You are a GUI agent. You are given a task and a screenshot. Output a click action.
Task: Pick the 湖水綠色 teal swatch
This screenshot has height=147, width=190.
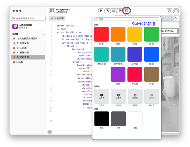(x=118, y=54)
